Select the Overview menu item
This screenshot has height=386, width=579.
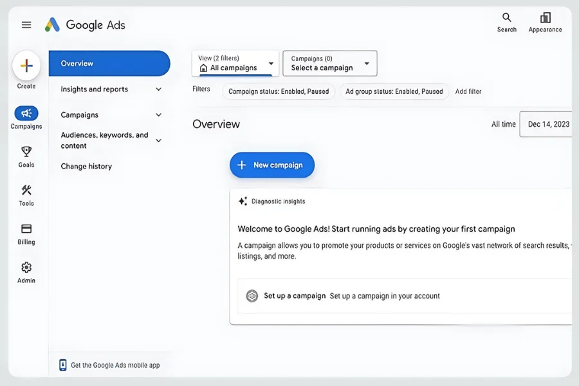click(109, 64)
